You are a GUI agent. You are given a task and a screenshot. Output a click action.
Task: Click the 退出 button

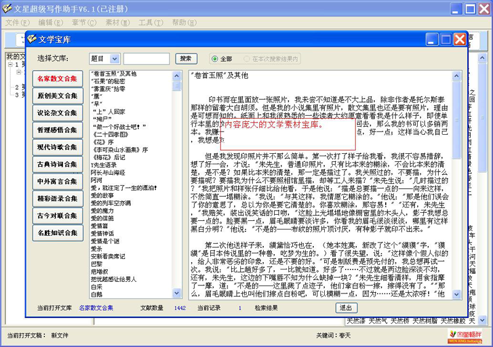tap(346, 308)
